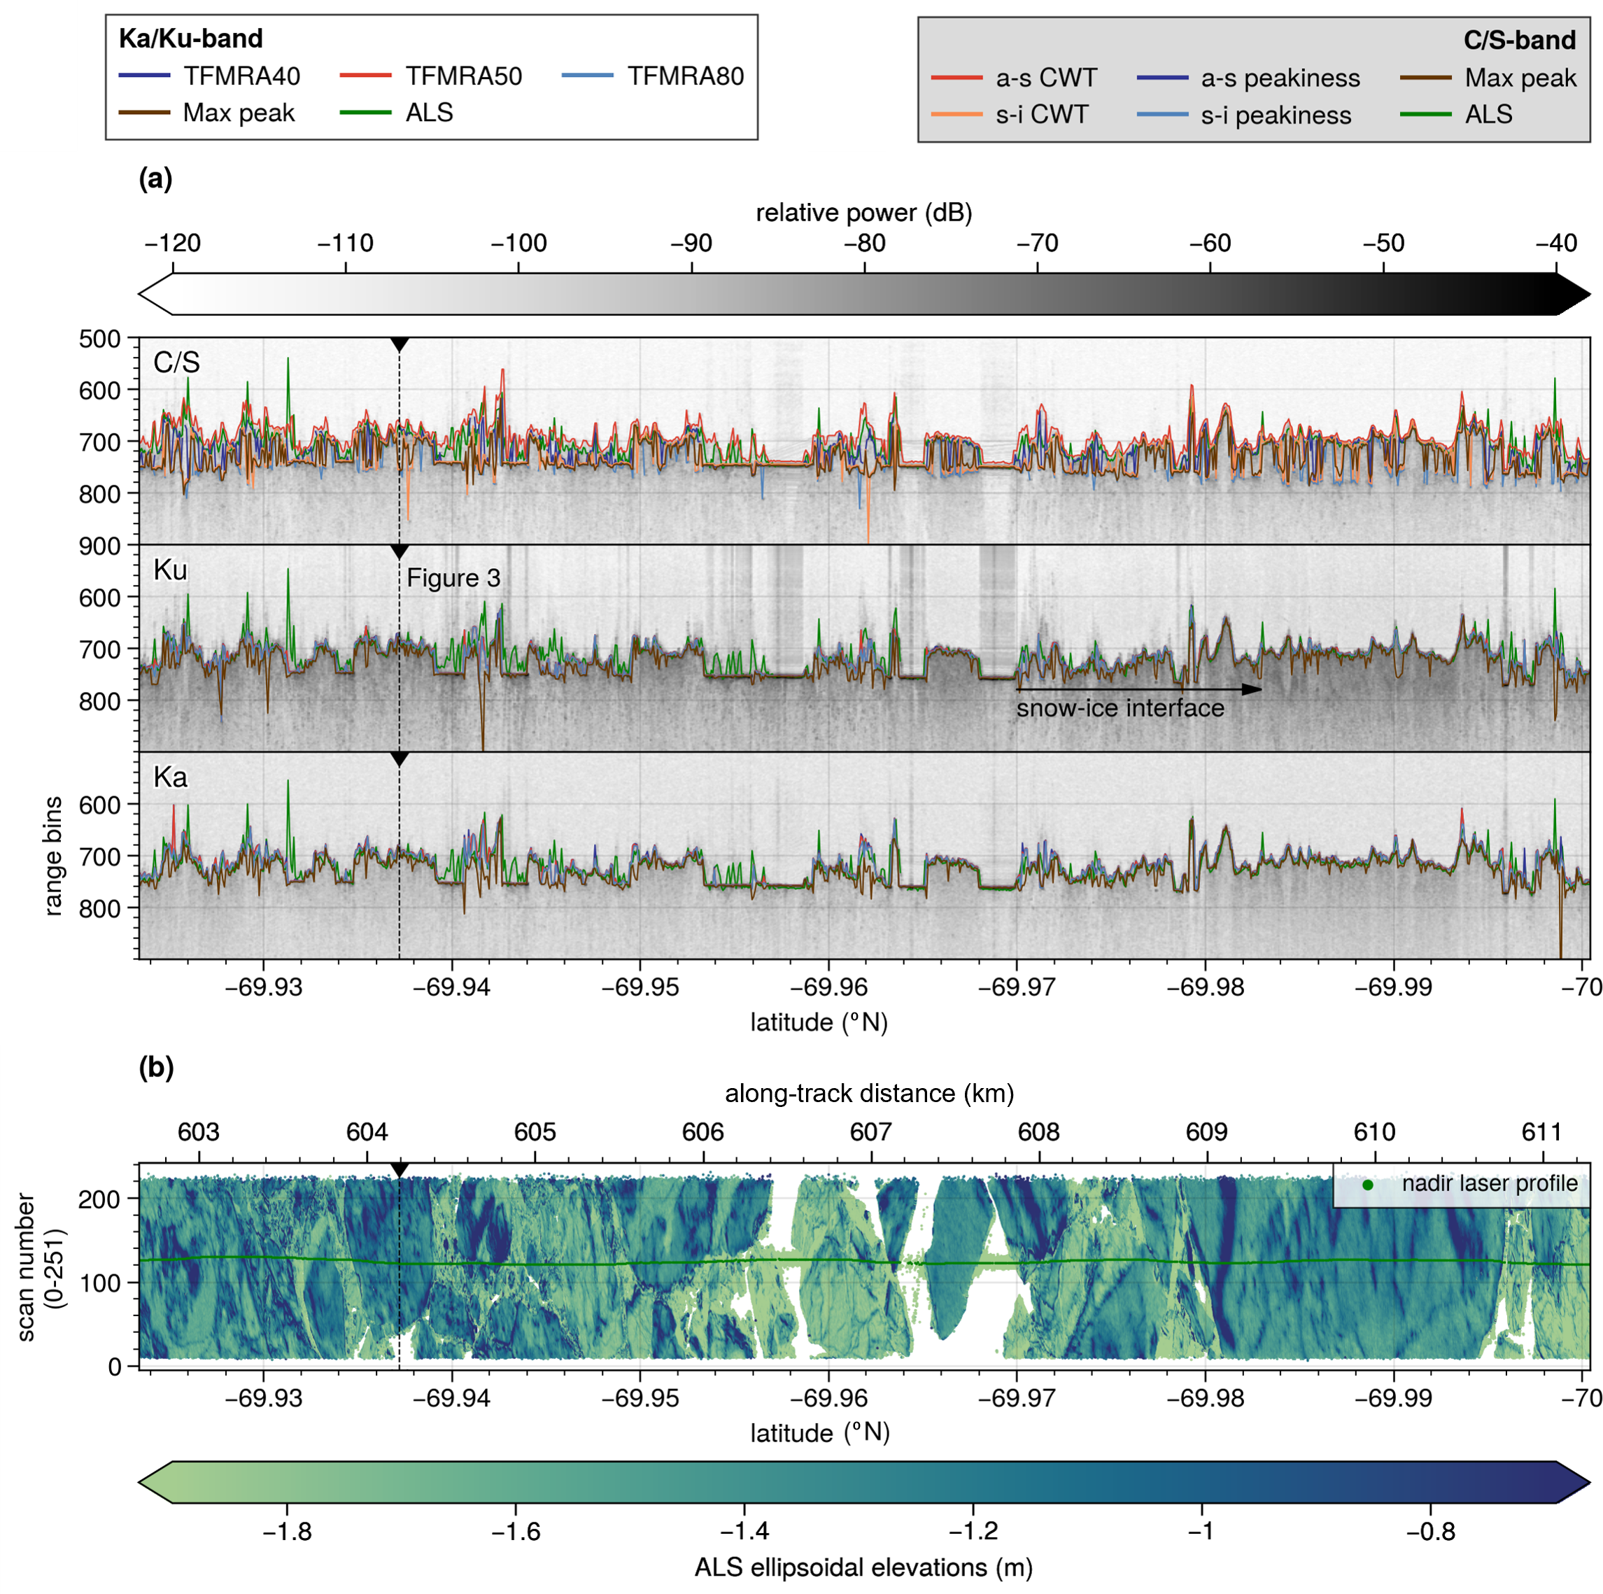This screenshot has width=1603, height=1594.
Task: Click the black triangle marker atop C/S panel
Action: pos(399,344)
